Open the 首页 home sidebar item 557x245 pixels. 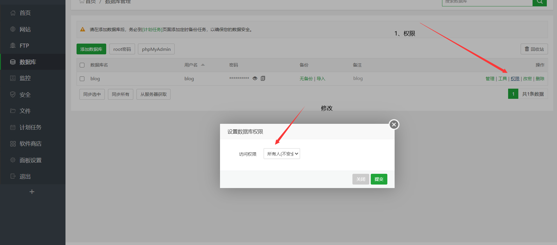pos(33,13)
